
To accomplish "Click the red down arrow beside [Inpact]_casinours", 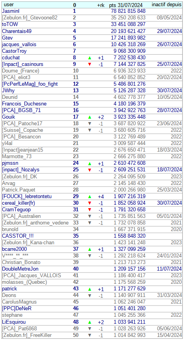I will [x=89, y=64].
